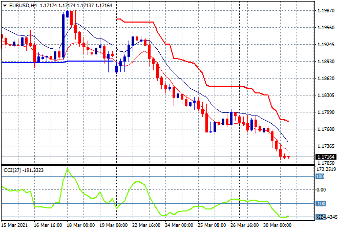The width and height of the screenshot is (338, 231).
Task: Select the green CCI line at its peak
Action: click(67, 168)
